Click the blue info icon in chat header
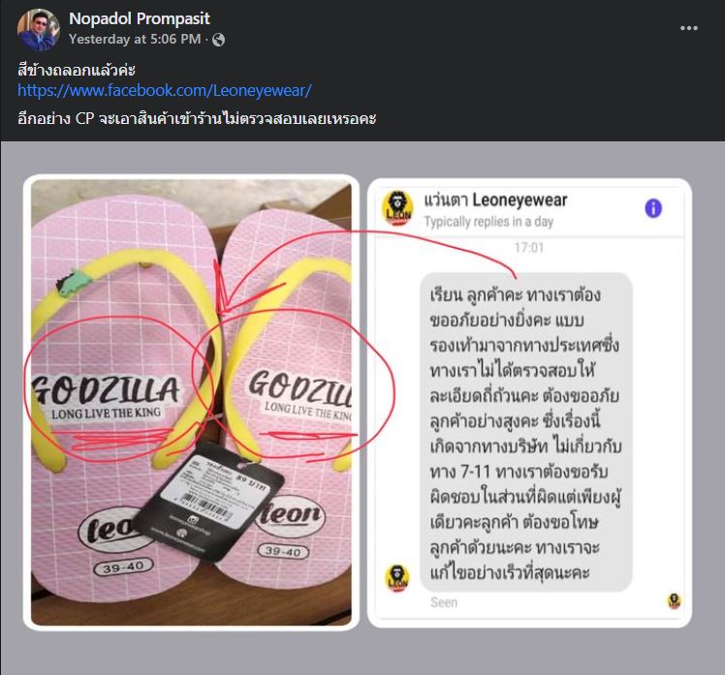This screenshot has width=725, height=675. (653, 208)
